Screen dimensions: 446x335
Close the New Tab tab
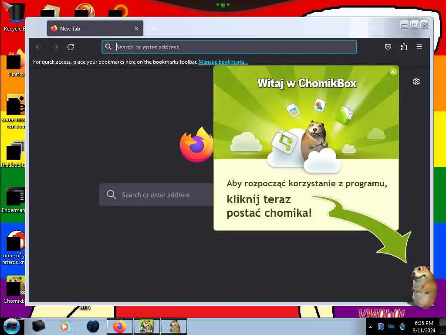(x=136, y=28)
